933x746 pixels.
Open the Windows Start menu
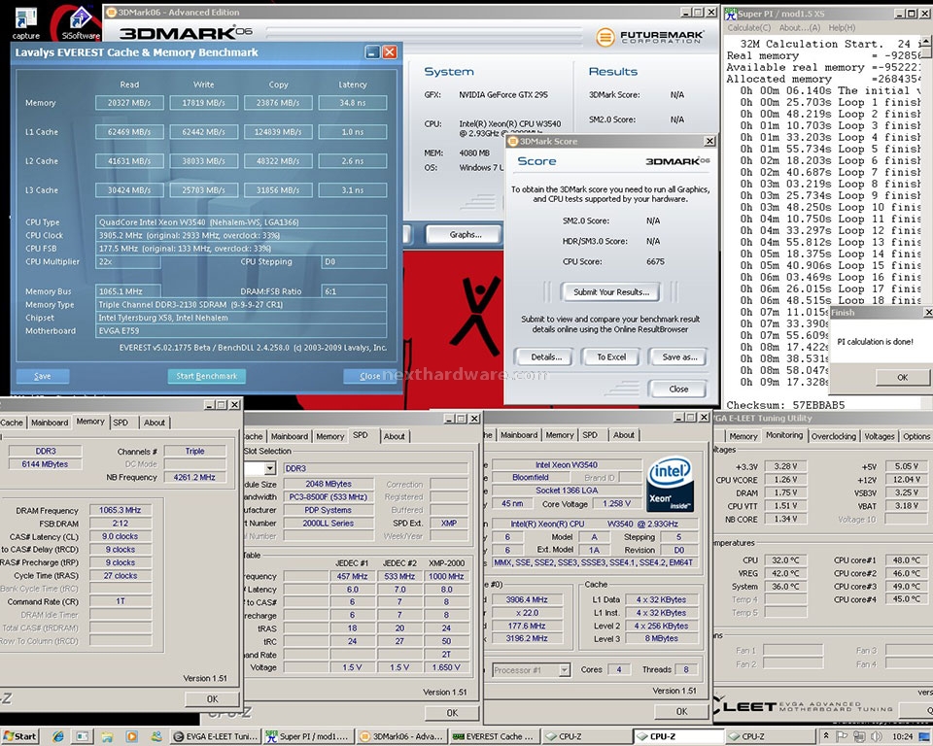pyautogui.click(x=19, y=736)
